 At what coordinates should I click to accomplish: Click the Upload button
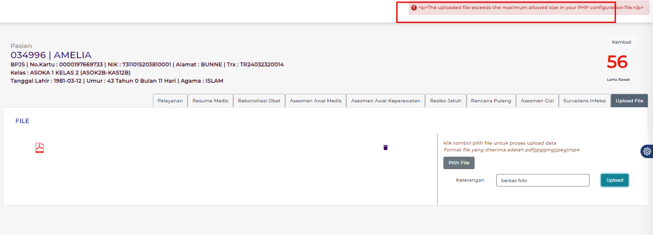click(x=614, y=180)
